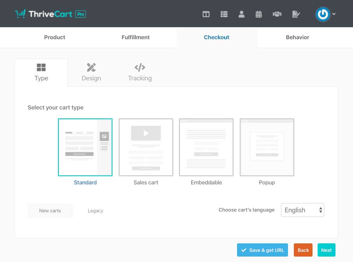Click the affiliates handshake icon

click(277, 13)
